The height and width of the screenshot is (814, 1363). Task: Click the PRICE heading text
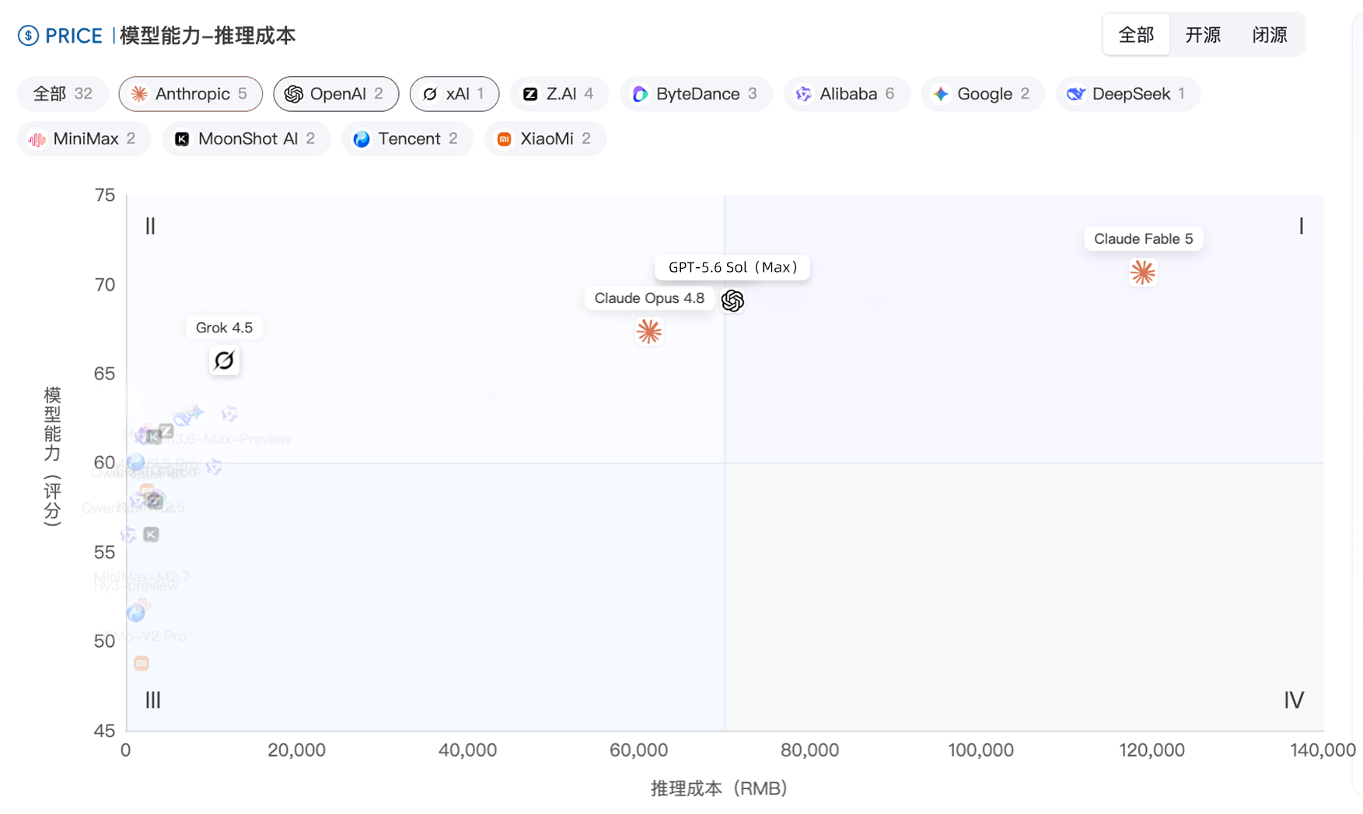[74, 36]
